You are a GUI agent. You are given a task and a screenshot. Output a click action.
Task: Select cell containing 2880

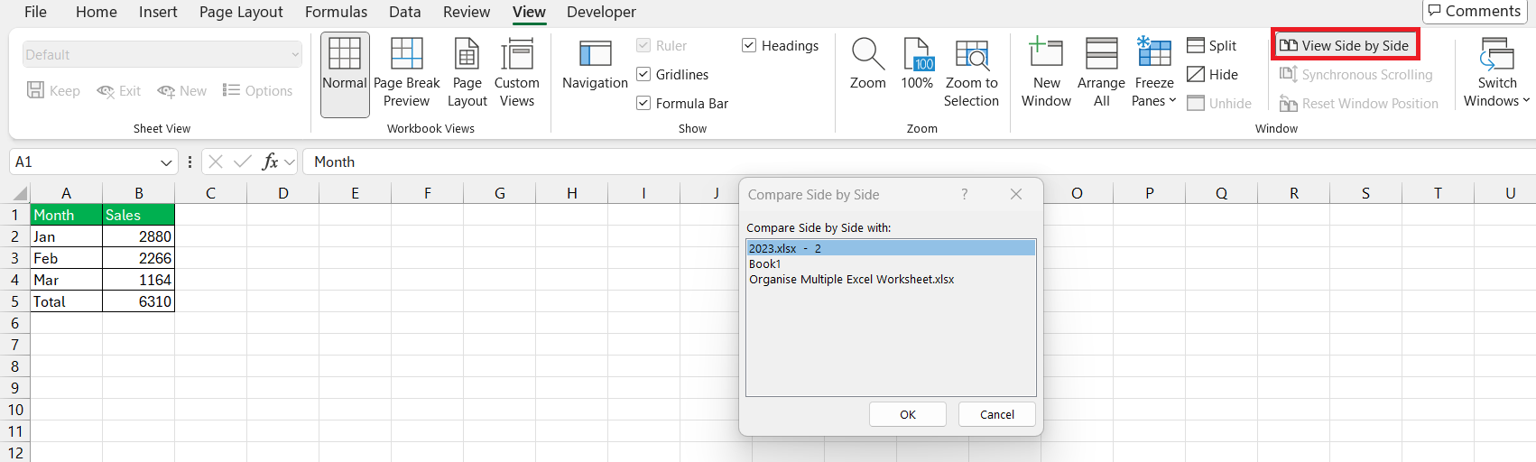tap(138, 236)
